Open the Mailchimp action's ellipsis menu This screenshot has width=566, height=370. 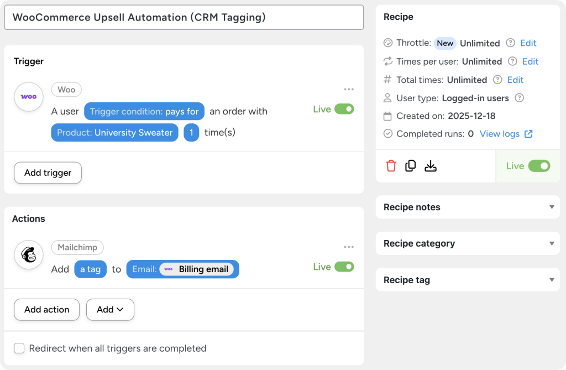349,247
